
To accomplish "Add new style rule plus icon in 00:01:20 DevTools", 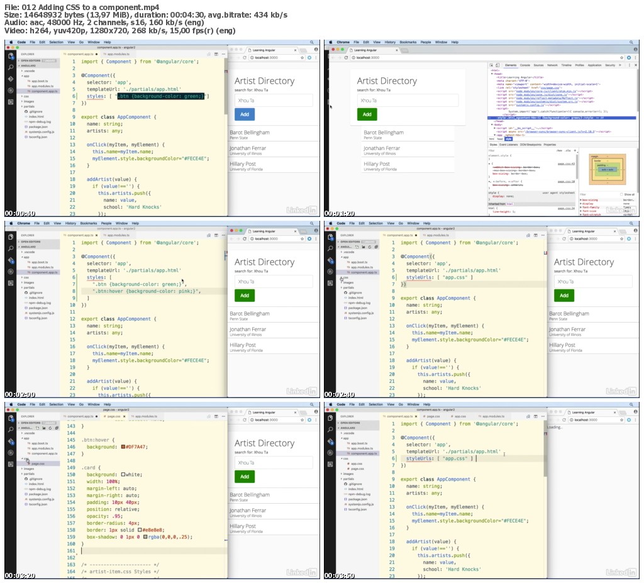I will coord(575,150).
